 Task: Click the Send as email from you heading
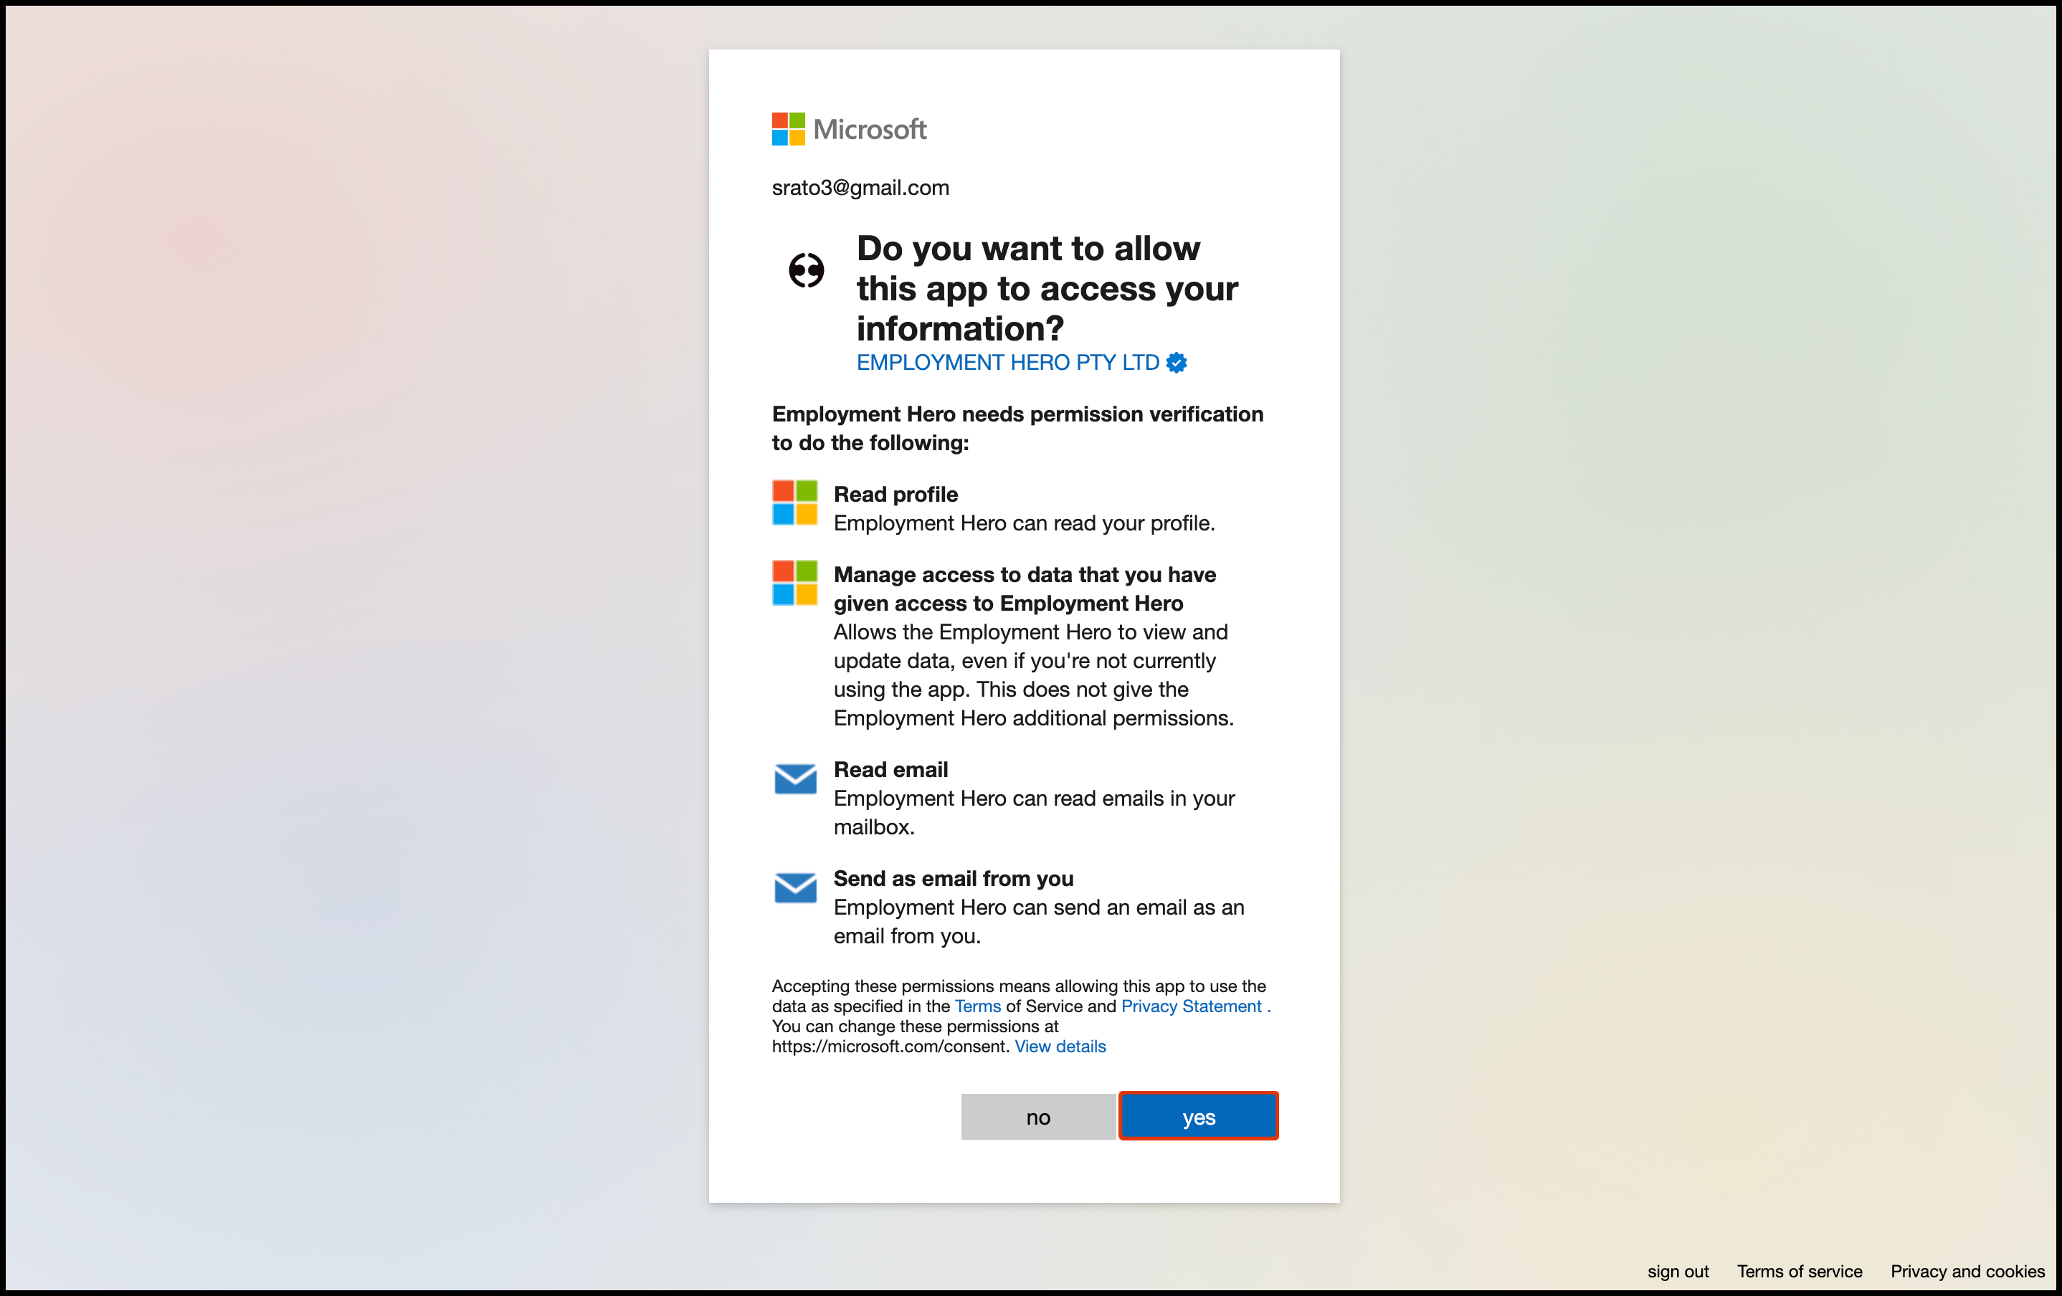click(x=953, y=879)
